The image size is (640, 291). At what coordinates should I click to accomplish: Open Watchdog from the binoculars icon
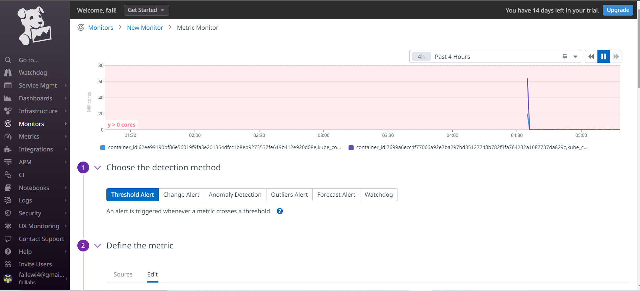8,73
